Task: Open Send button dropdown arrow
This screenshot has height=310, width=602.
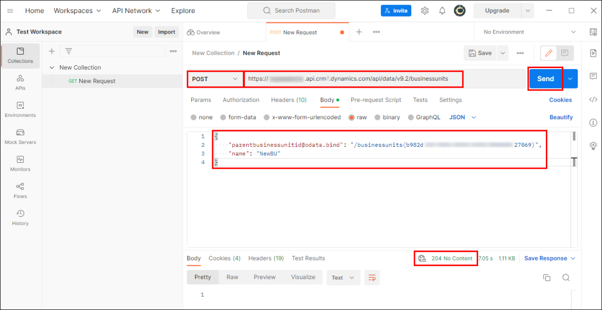Action: point(570,79)
